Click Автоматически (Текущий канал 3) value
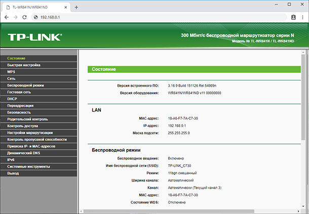The width and height of the screenshot is (309, 214). pyautogui.click(x=195, y=188)
